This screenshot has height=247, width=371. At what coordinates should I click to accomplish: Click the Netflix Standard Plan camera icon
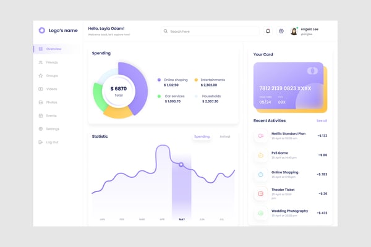click(261, 136)
